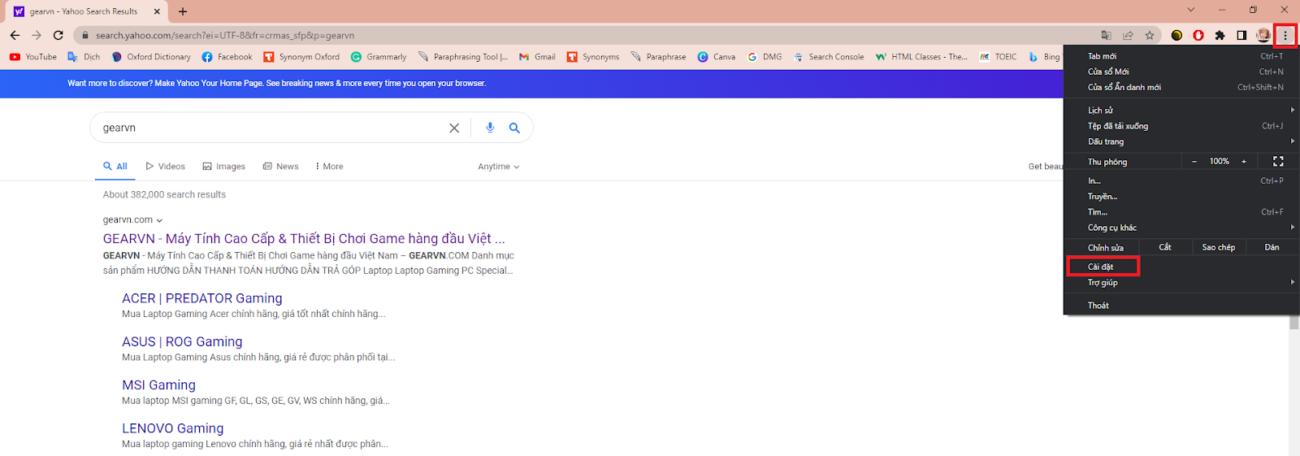
Task: Open the More search categories dropdown
Action: [x=329, y=167]
